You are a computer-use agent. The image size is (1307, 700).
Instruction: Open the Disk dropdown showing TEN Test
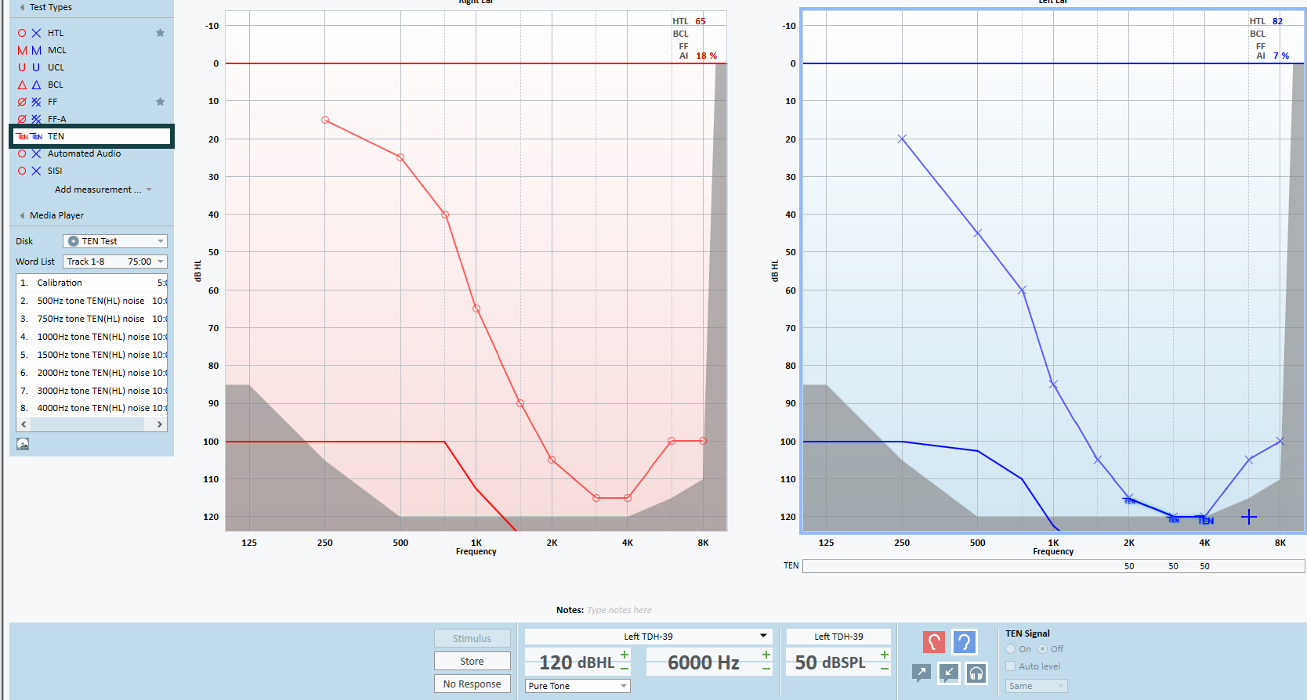click(115, 241)
